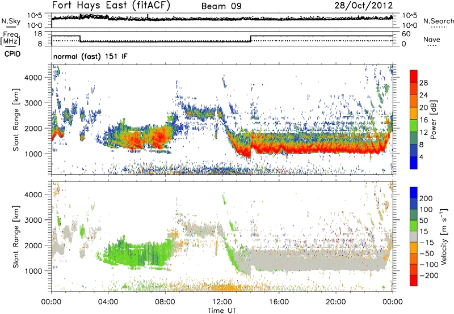Click the 'Power [dB]' axis title
The height and width of the screenshot is (314, 454).
pos(434,120)
